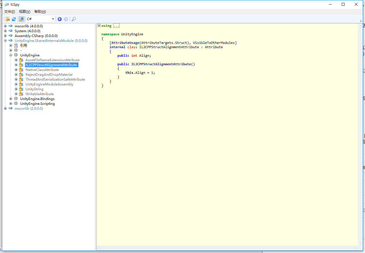Click NativeClassAttribute class icon

pos(21,70)
